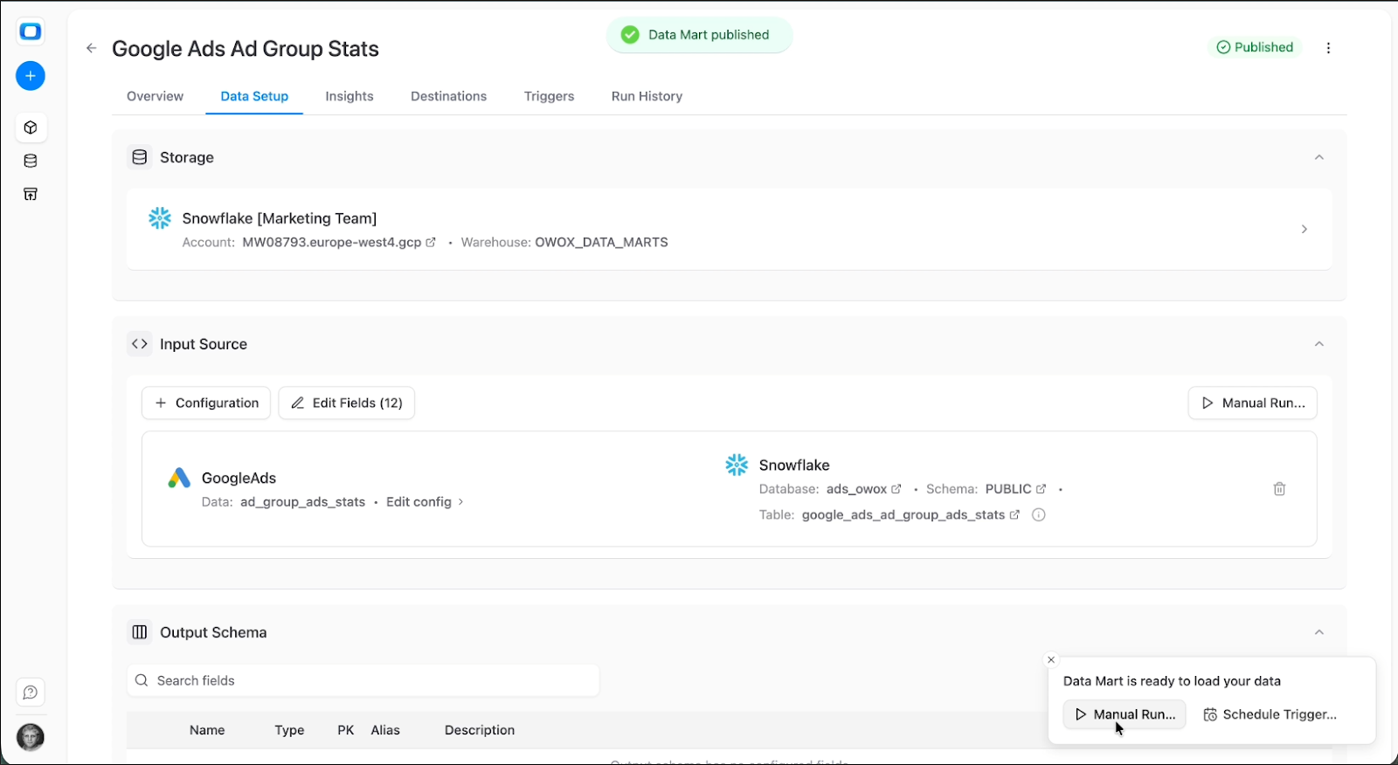Delete the GoogleAds configuration with trash icon

[x=1279, y=489]
